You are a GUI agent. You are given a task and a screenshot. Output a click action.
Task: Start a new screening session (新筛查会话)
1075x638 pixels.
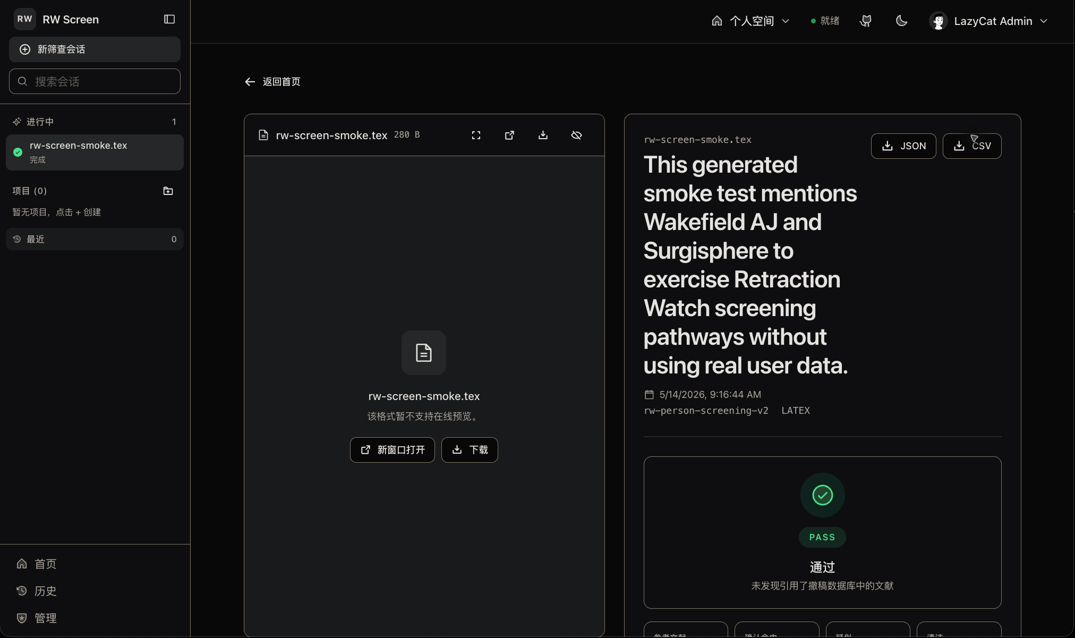click(x=95, y=49)
